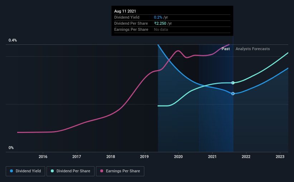Click the Past section label
The height and width of the screenshot is (182, 294).
(x=226, y=49)
